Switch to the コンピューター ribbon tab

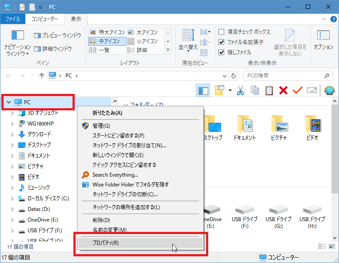(x=44, y=19)
